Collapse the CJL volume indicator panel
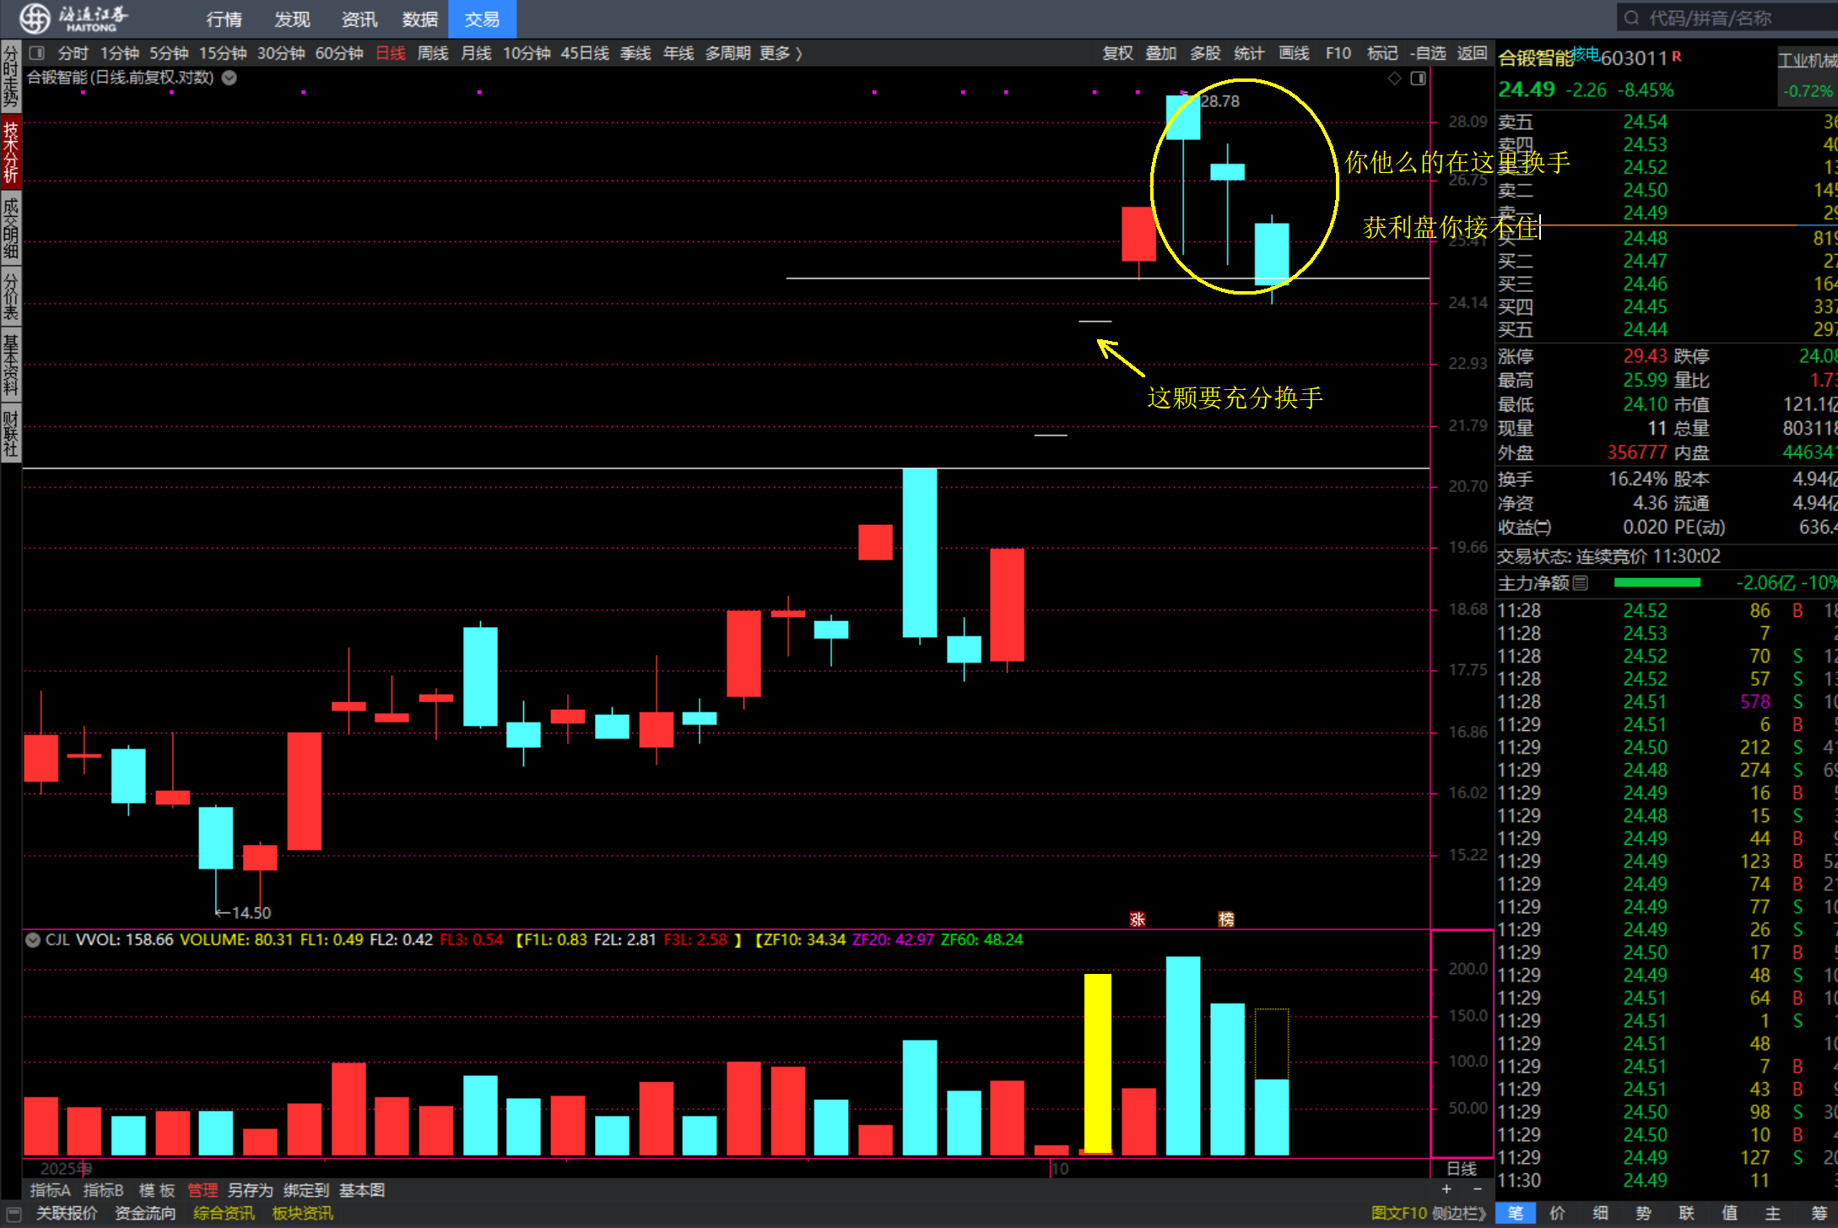Image resolution: width=1838 pixels, height=1228 pixels. pos(33,940)
